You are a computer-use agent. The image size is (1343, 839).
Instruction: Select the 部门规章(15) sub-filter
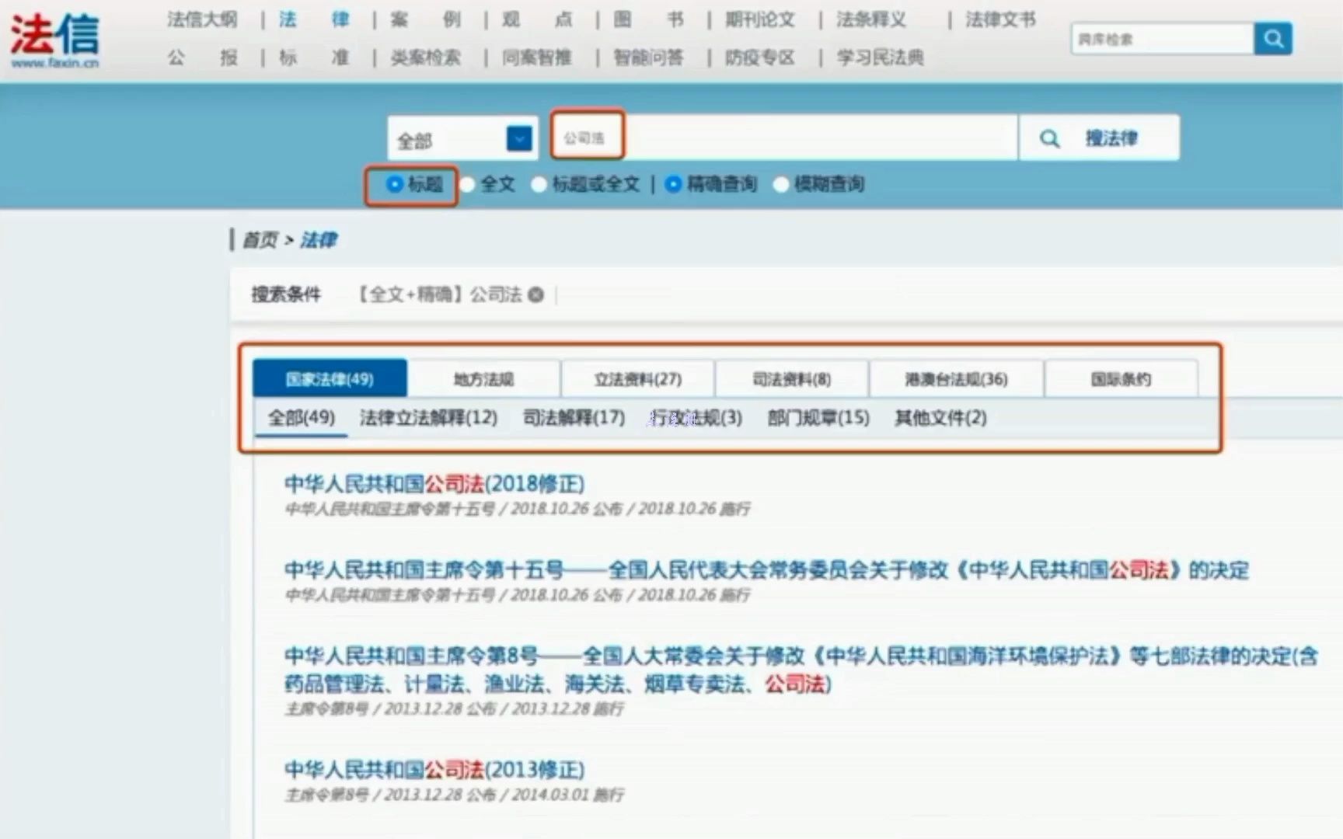818,418
